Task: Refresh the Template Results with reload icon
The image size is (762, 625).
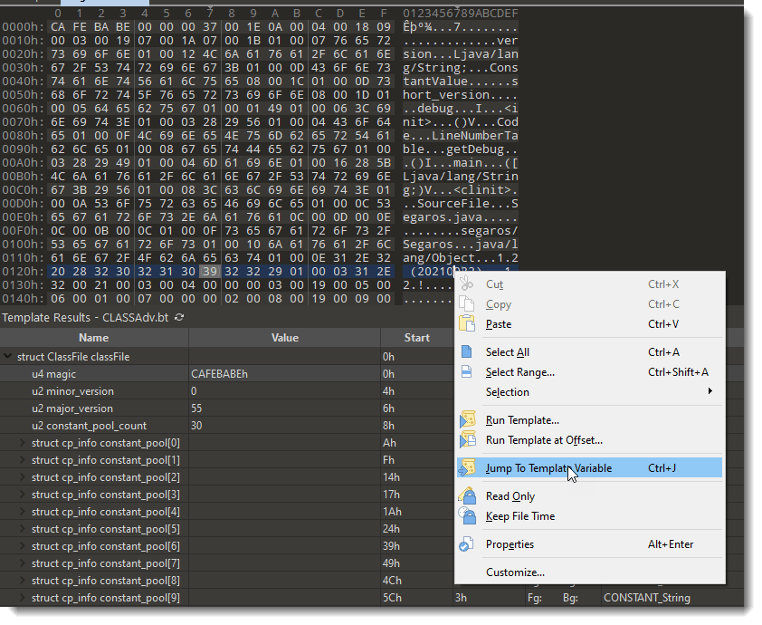Action: pyautogui.click(x=179, y=318)
